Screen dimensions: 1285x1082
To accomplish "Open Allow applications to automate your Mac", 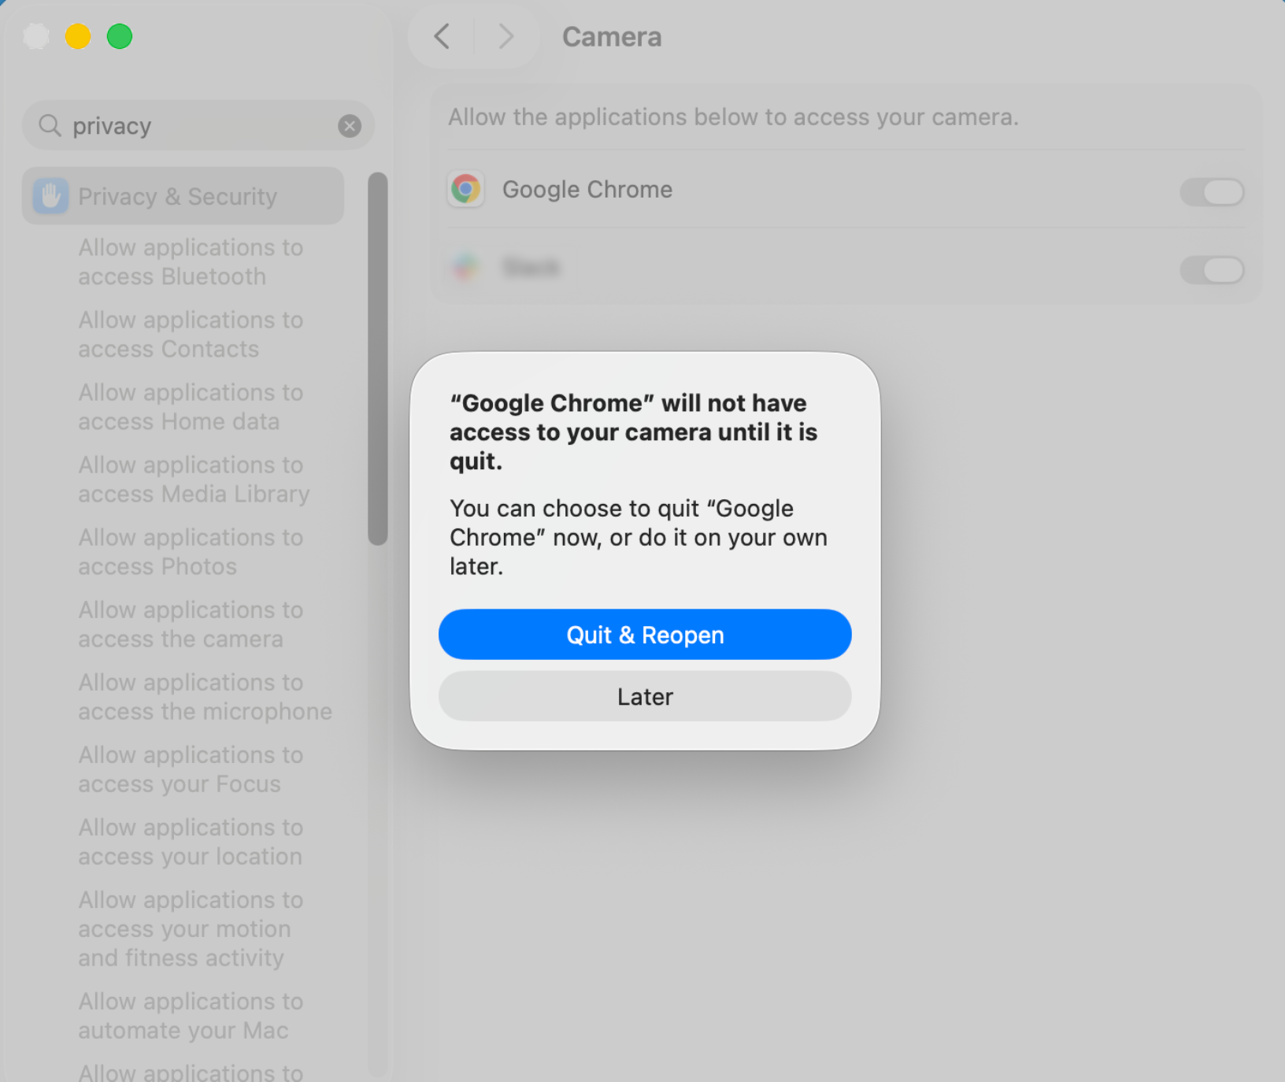I will tap(191, 1016).
